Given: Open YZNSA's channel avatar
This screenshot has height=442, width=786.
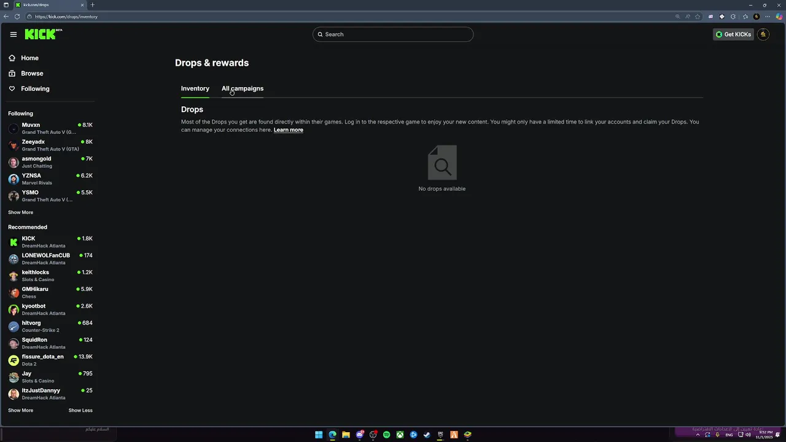Looking at the screenshot, I should (x=14, y=179).
